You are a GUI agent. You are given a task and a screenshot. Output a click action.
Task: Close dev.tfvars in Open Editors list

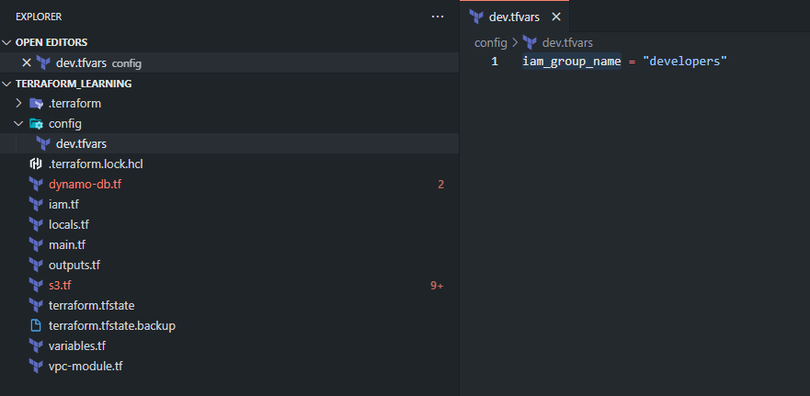tap(27, 63)
